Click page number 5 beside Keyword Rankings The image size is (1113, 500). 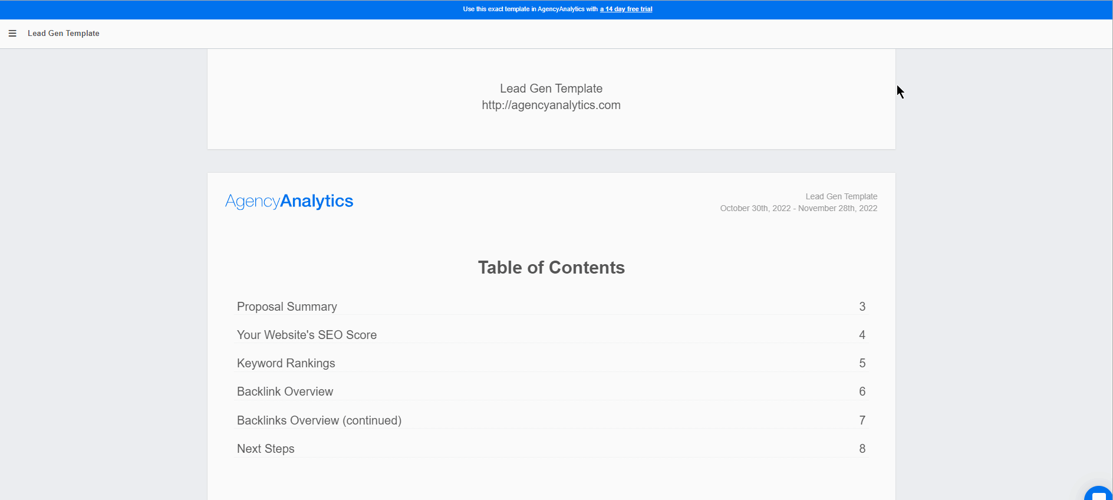(x=862, y=363)
